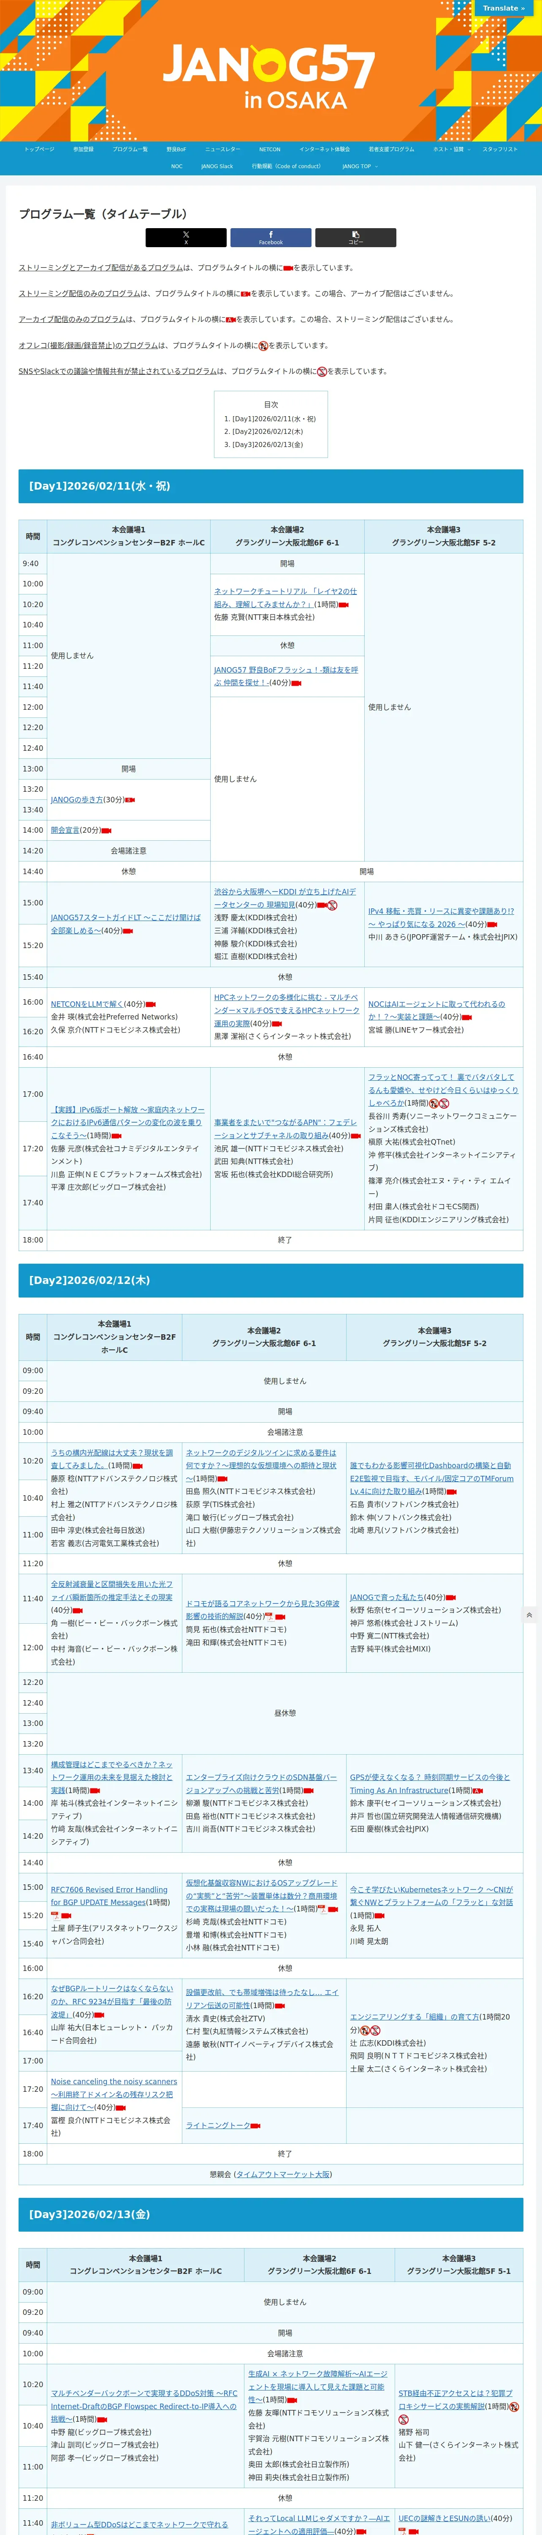Open インターネット体験会 navigation item
This screenshot has width=542, height=2535.
tap(325, 150)
